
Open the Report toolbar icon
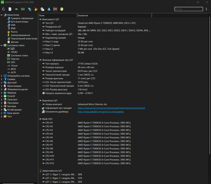coord(10,9)
